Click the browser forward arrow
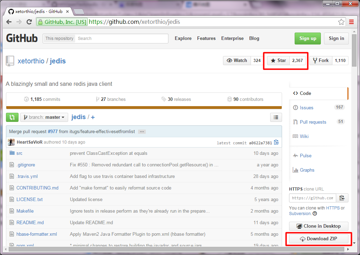The image size is (360, 255). point(19,22)
